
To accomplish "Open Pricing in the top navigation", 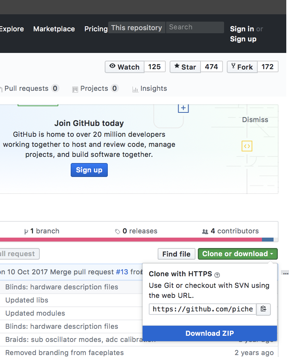I will pyautogui.click(x=96, y=29).
